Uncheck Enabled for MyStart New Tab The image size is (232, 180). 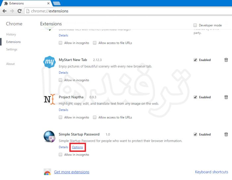195,60
